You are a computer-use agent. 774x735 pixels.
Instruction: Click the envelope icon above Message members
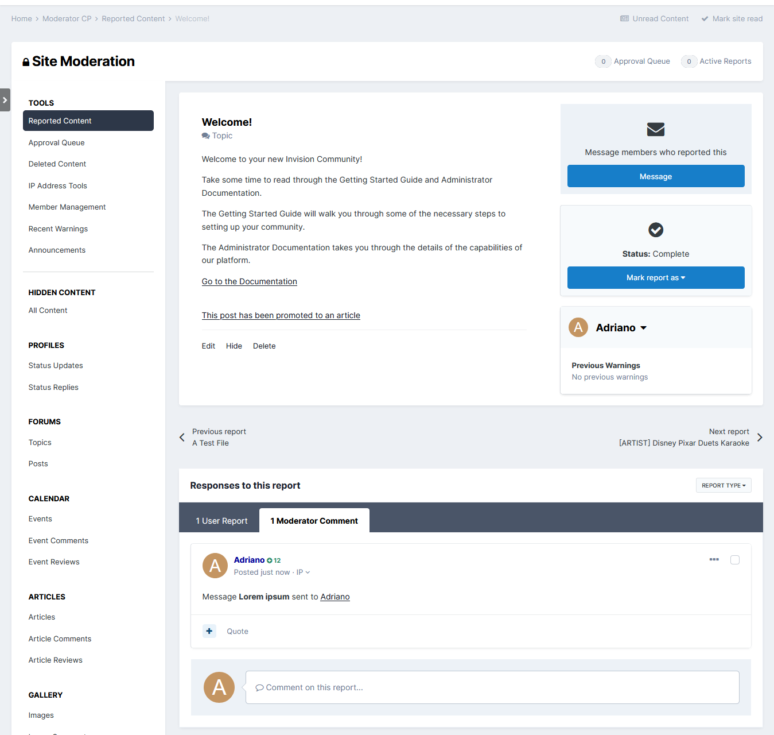coord(656,129)
